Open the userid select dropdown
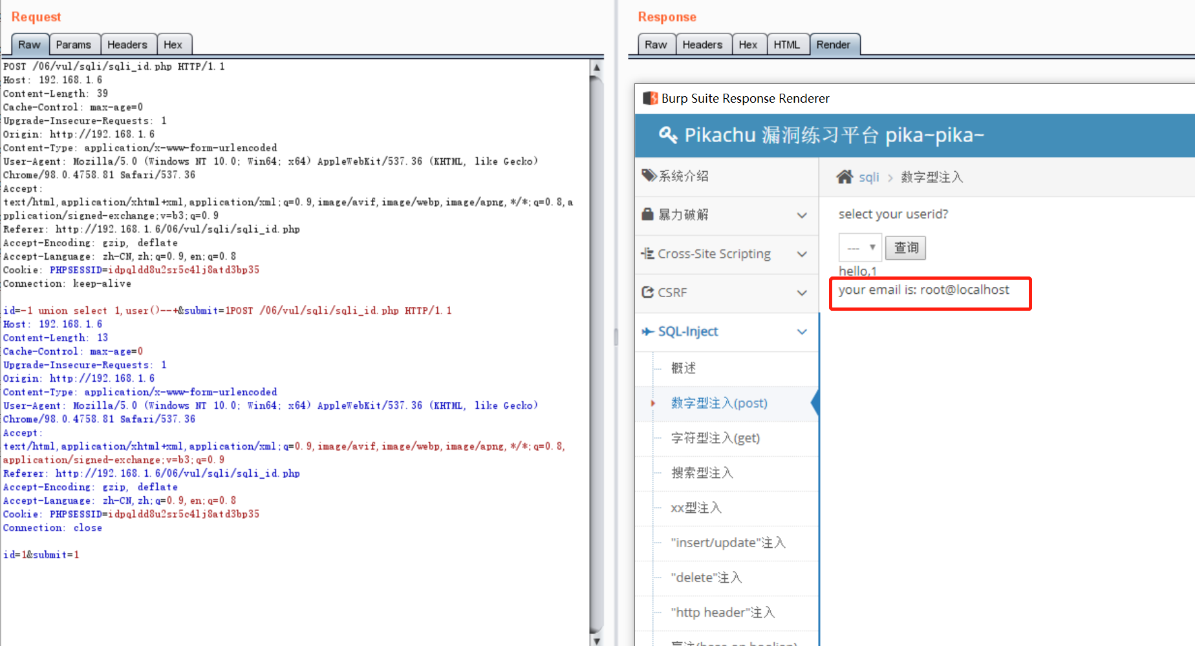 [860, 247]
